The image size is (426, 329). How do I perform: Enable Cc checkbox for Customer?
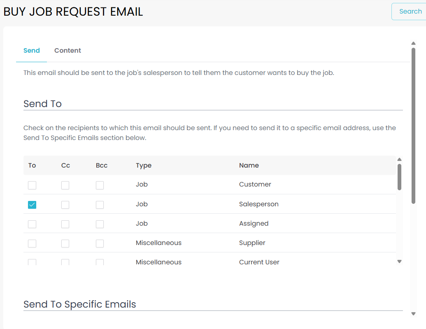[65, 185]
